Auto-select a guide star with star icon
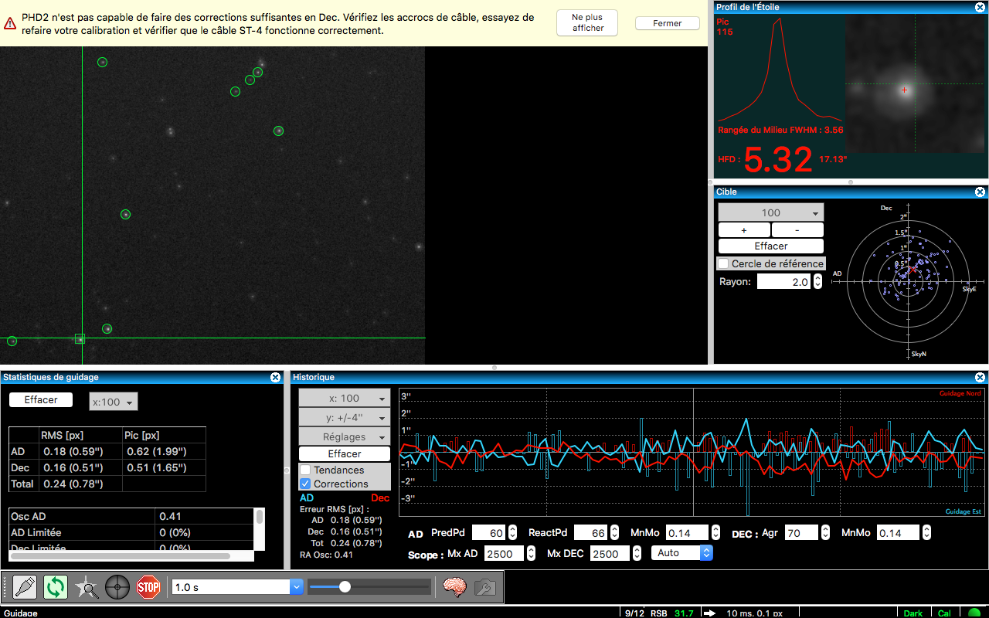This screenshot has height=618, width=989. click(x=87, y=587)
